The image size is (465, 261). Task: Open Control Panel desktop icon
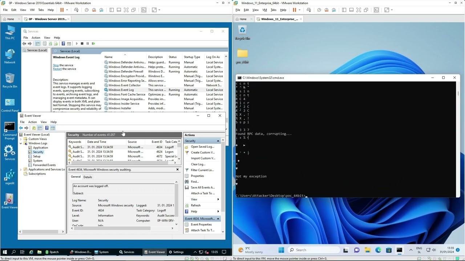point(10,105)
